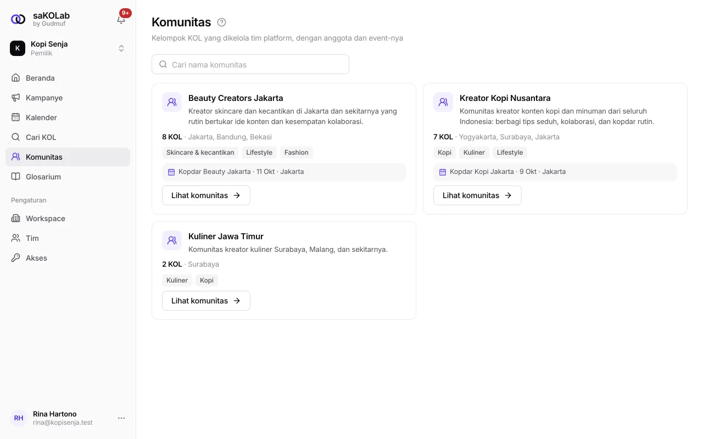Go to Tim settings

coord(68,238)
